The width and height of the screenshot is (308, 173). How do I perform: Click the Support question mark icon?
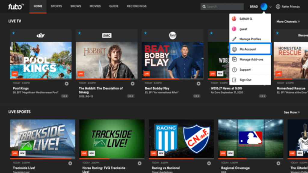[235, 69]
